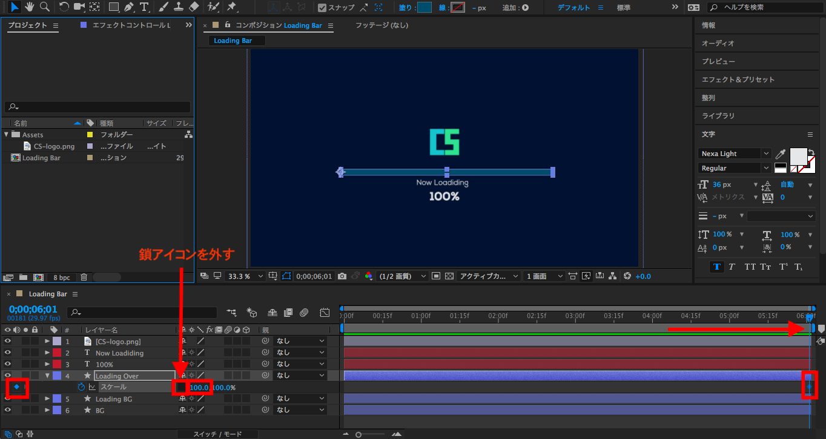Toggle the スナップ (snap) checkbox

(322, 8)
